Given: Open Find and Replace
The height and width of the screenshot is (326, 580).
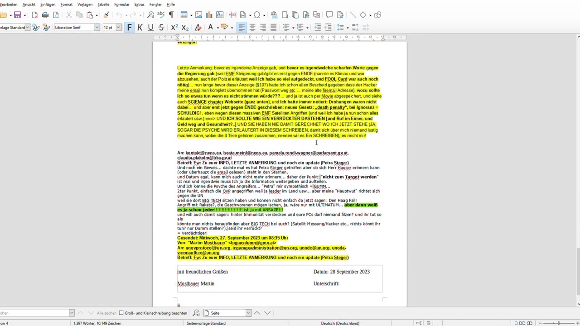Looking at the screenshot, I should click(151, 15).
